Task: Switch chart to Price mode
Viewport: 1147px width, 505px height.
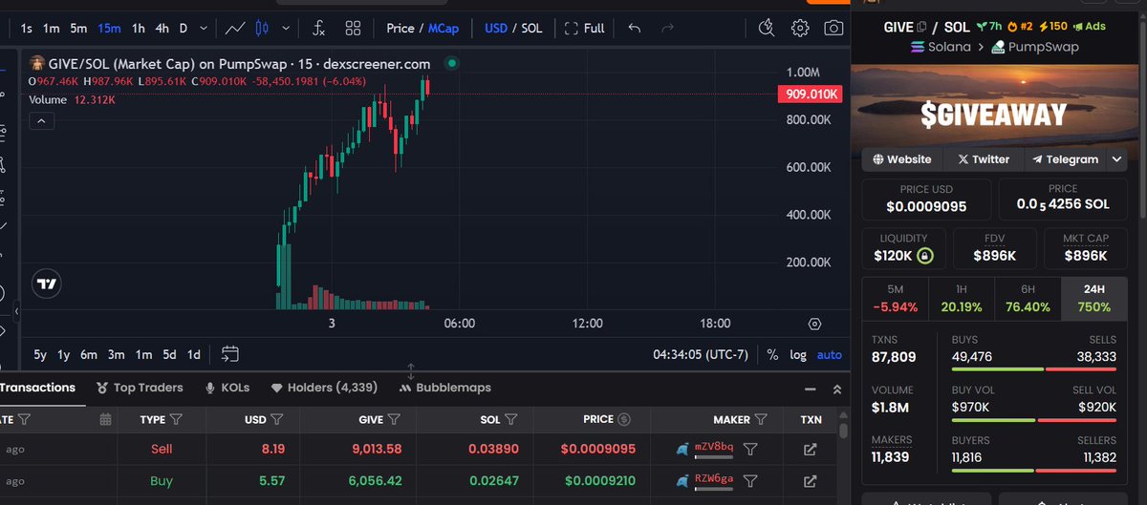Action: [x=400, y=28]
